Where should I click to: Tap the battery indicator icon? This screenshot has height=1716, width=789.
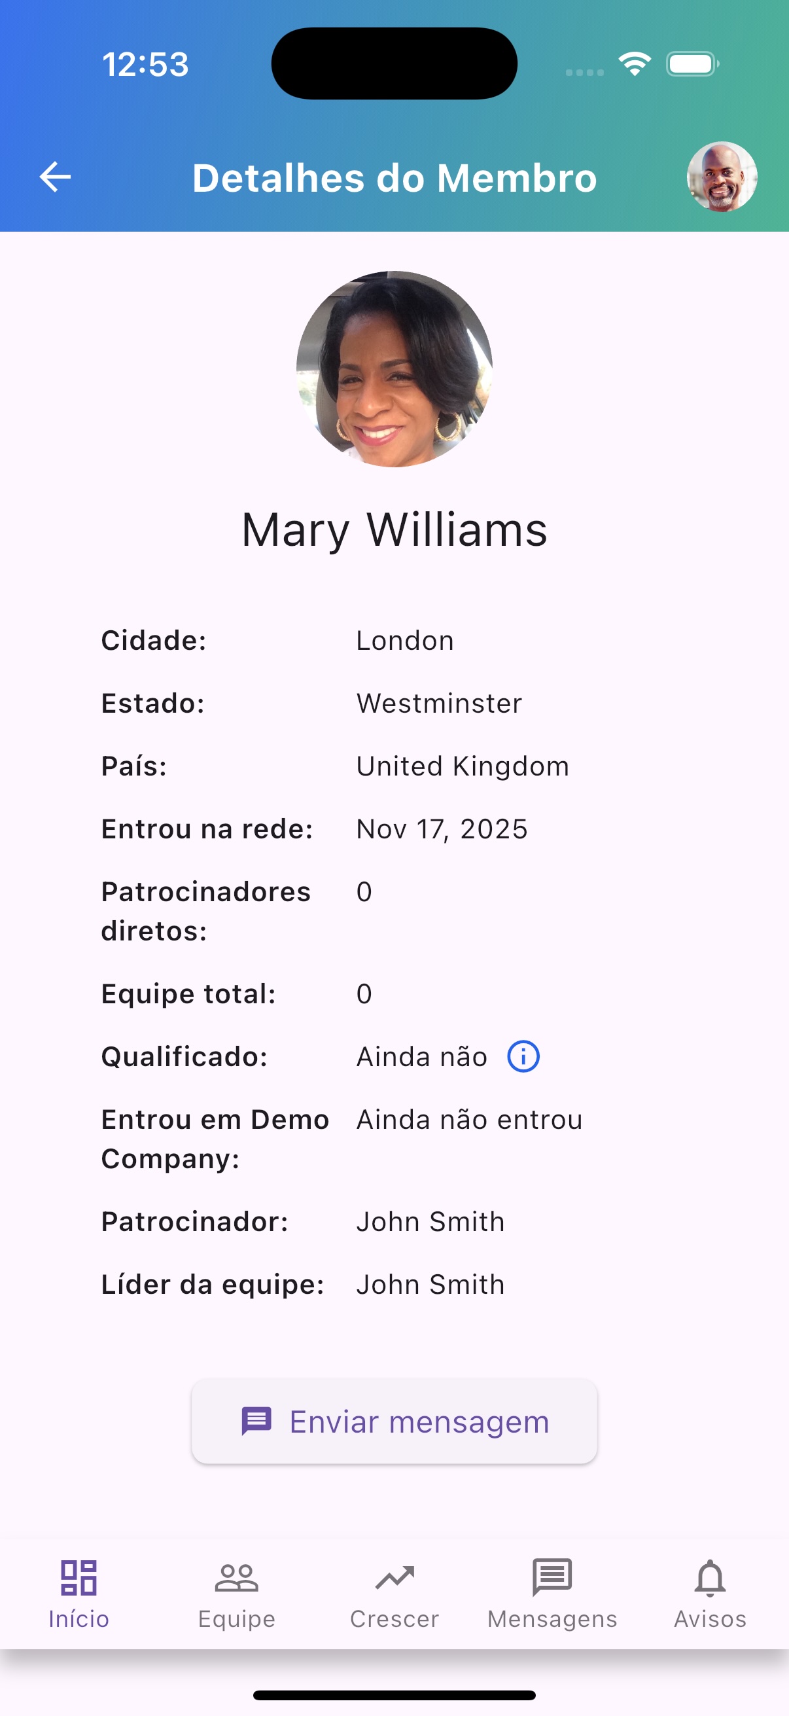(x=692, y=64)
